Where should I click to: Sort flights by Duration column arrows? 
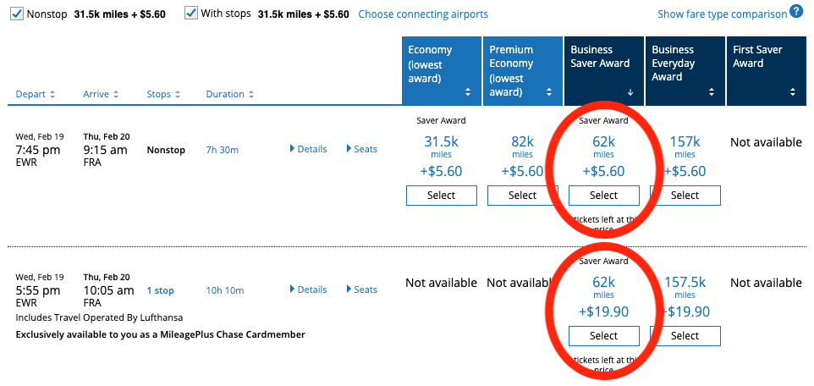pos(251,94)
